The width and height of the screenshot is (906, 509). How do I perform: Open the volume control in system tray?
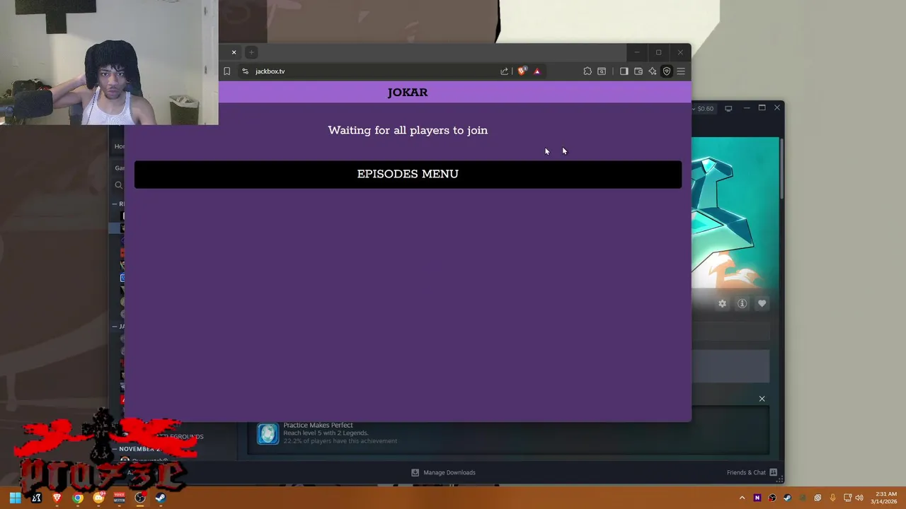(x=859, y=498)
